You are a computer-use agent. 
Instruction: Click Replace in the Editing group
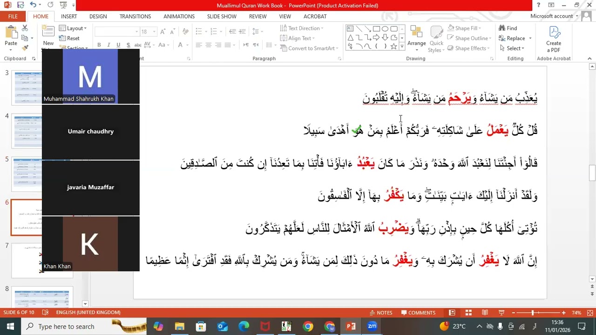tap(512, 38)
